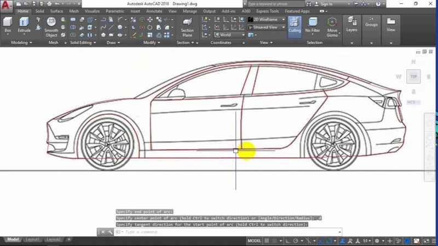
Task: Choose the Line tool in Draw panel
Action: click(111, 27)
